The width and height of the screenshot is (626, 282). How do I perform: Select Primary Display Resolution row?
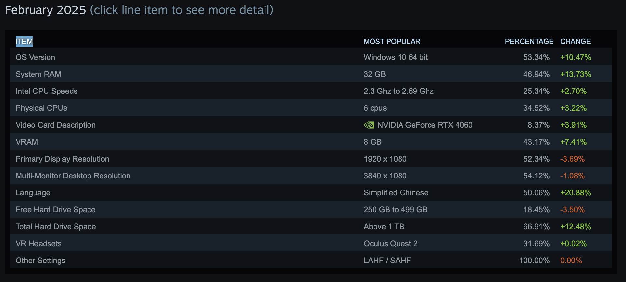point(62,159)
